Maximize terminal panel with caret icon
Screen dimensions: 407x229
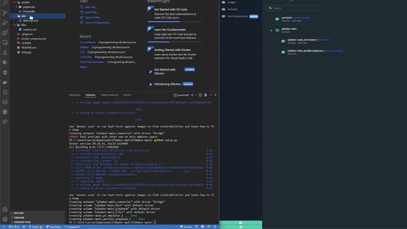point(210,95)
